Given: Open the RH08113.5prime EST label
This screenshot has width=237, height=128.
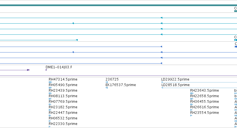Looking at the screenshot, I should click(x=63, y=96).
